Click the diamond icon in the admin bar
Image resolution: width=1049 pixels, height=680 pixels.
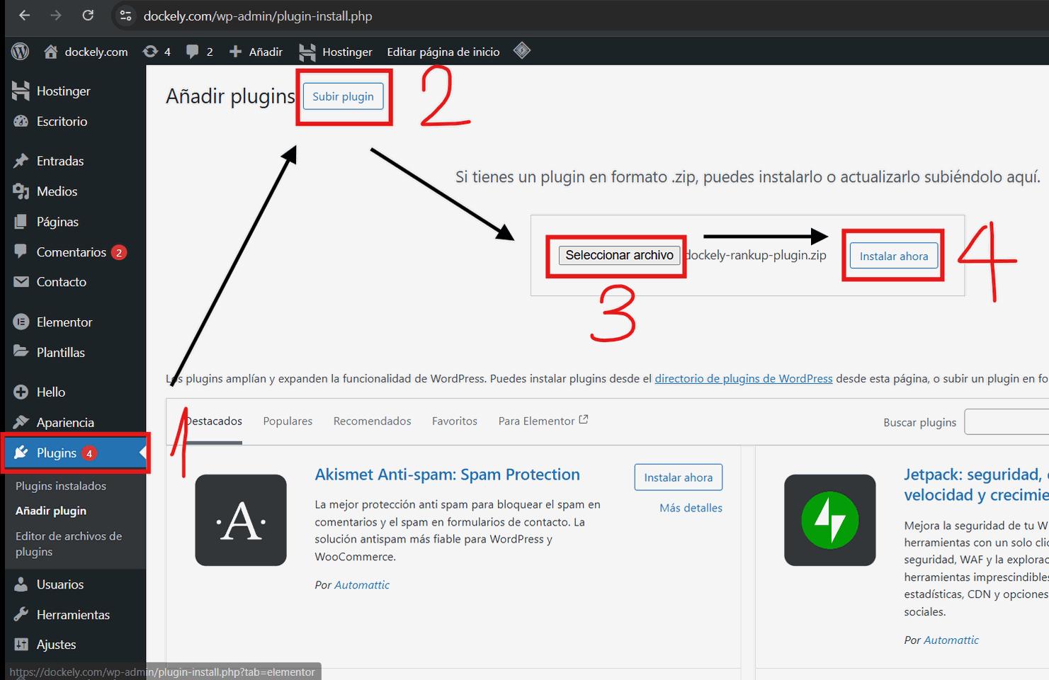(522, 51)
